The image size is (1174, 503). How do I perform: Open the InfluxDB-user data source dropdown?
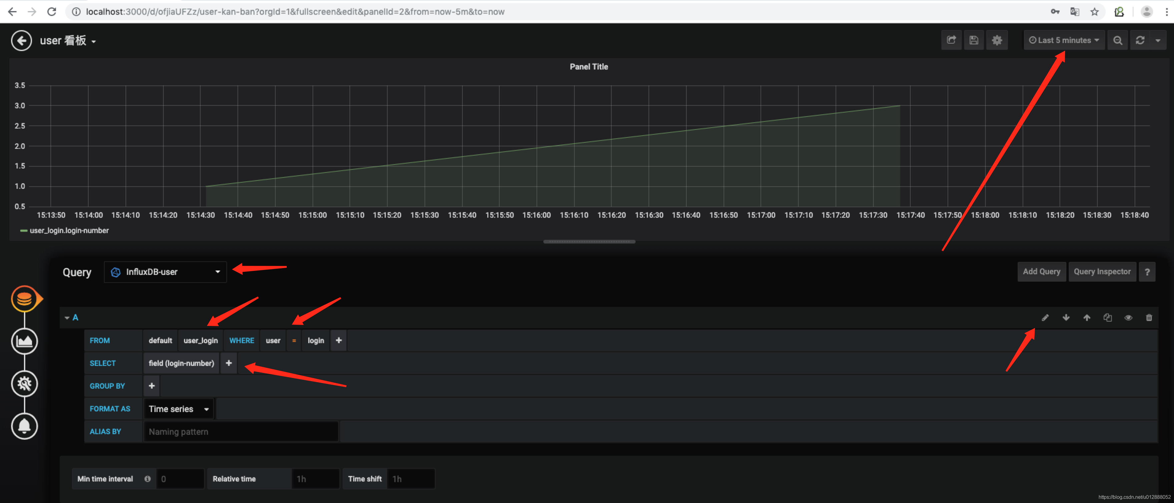(165, 272)
